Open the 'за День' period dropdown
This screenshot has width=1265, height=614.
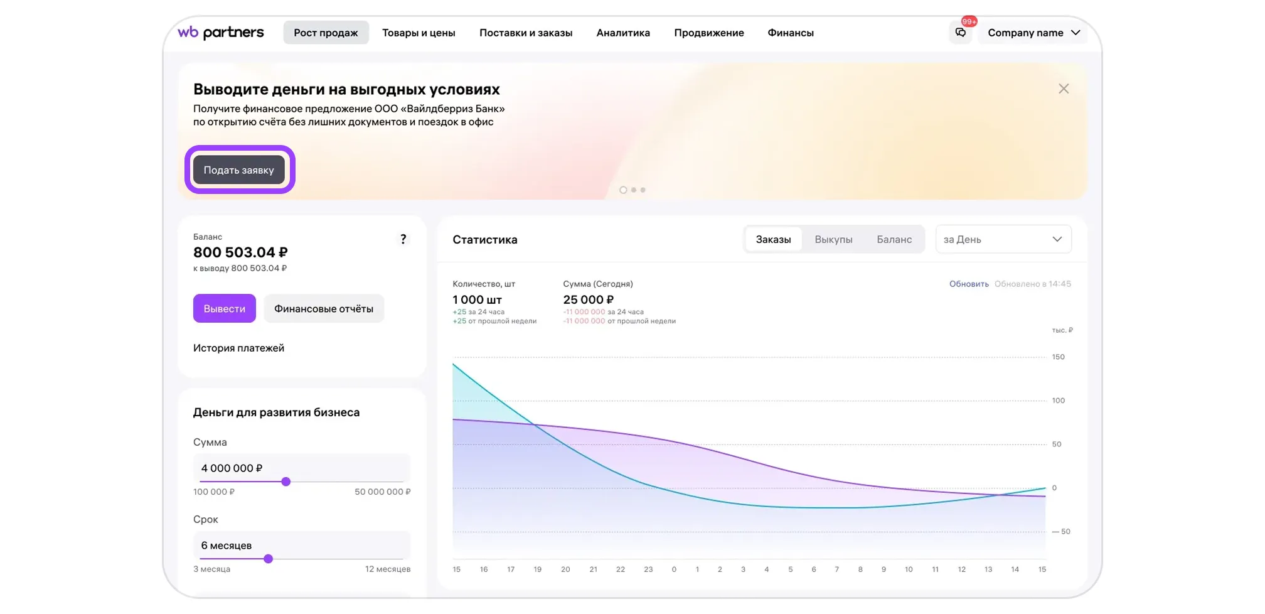click(x=1003, y=239)
